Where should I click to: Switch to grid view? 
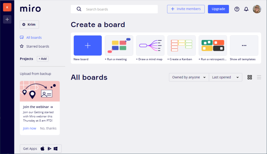click(250, 77)
